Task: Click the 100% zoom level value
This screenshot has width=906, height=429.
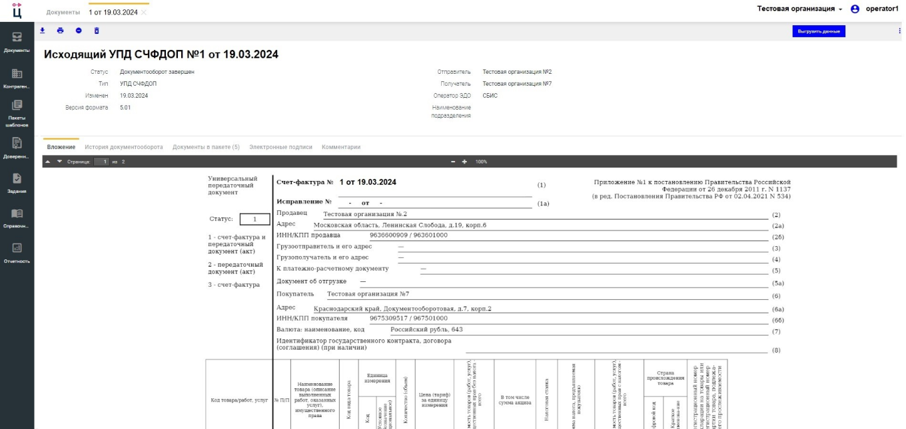Action: coord(481,162)
